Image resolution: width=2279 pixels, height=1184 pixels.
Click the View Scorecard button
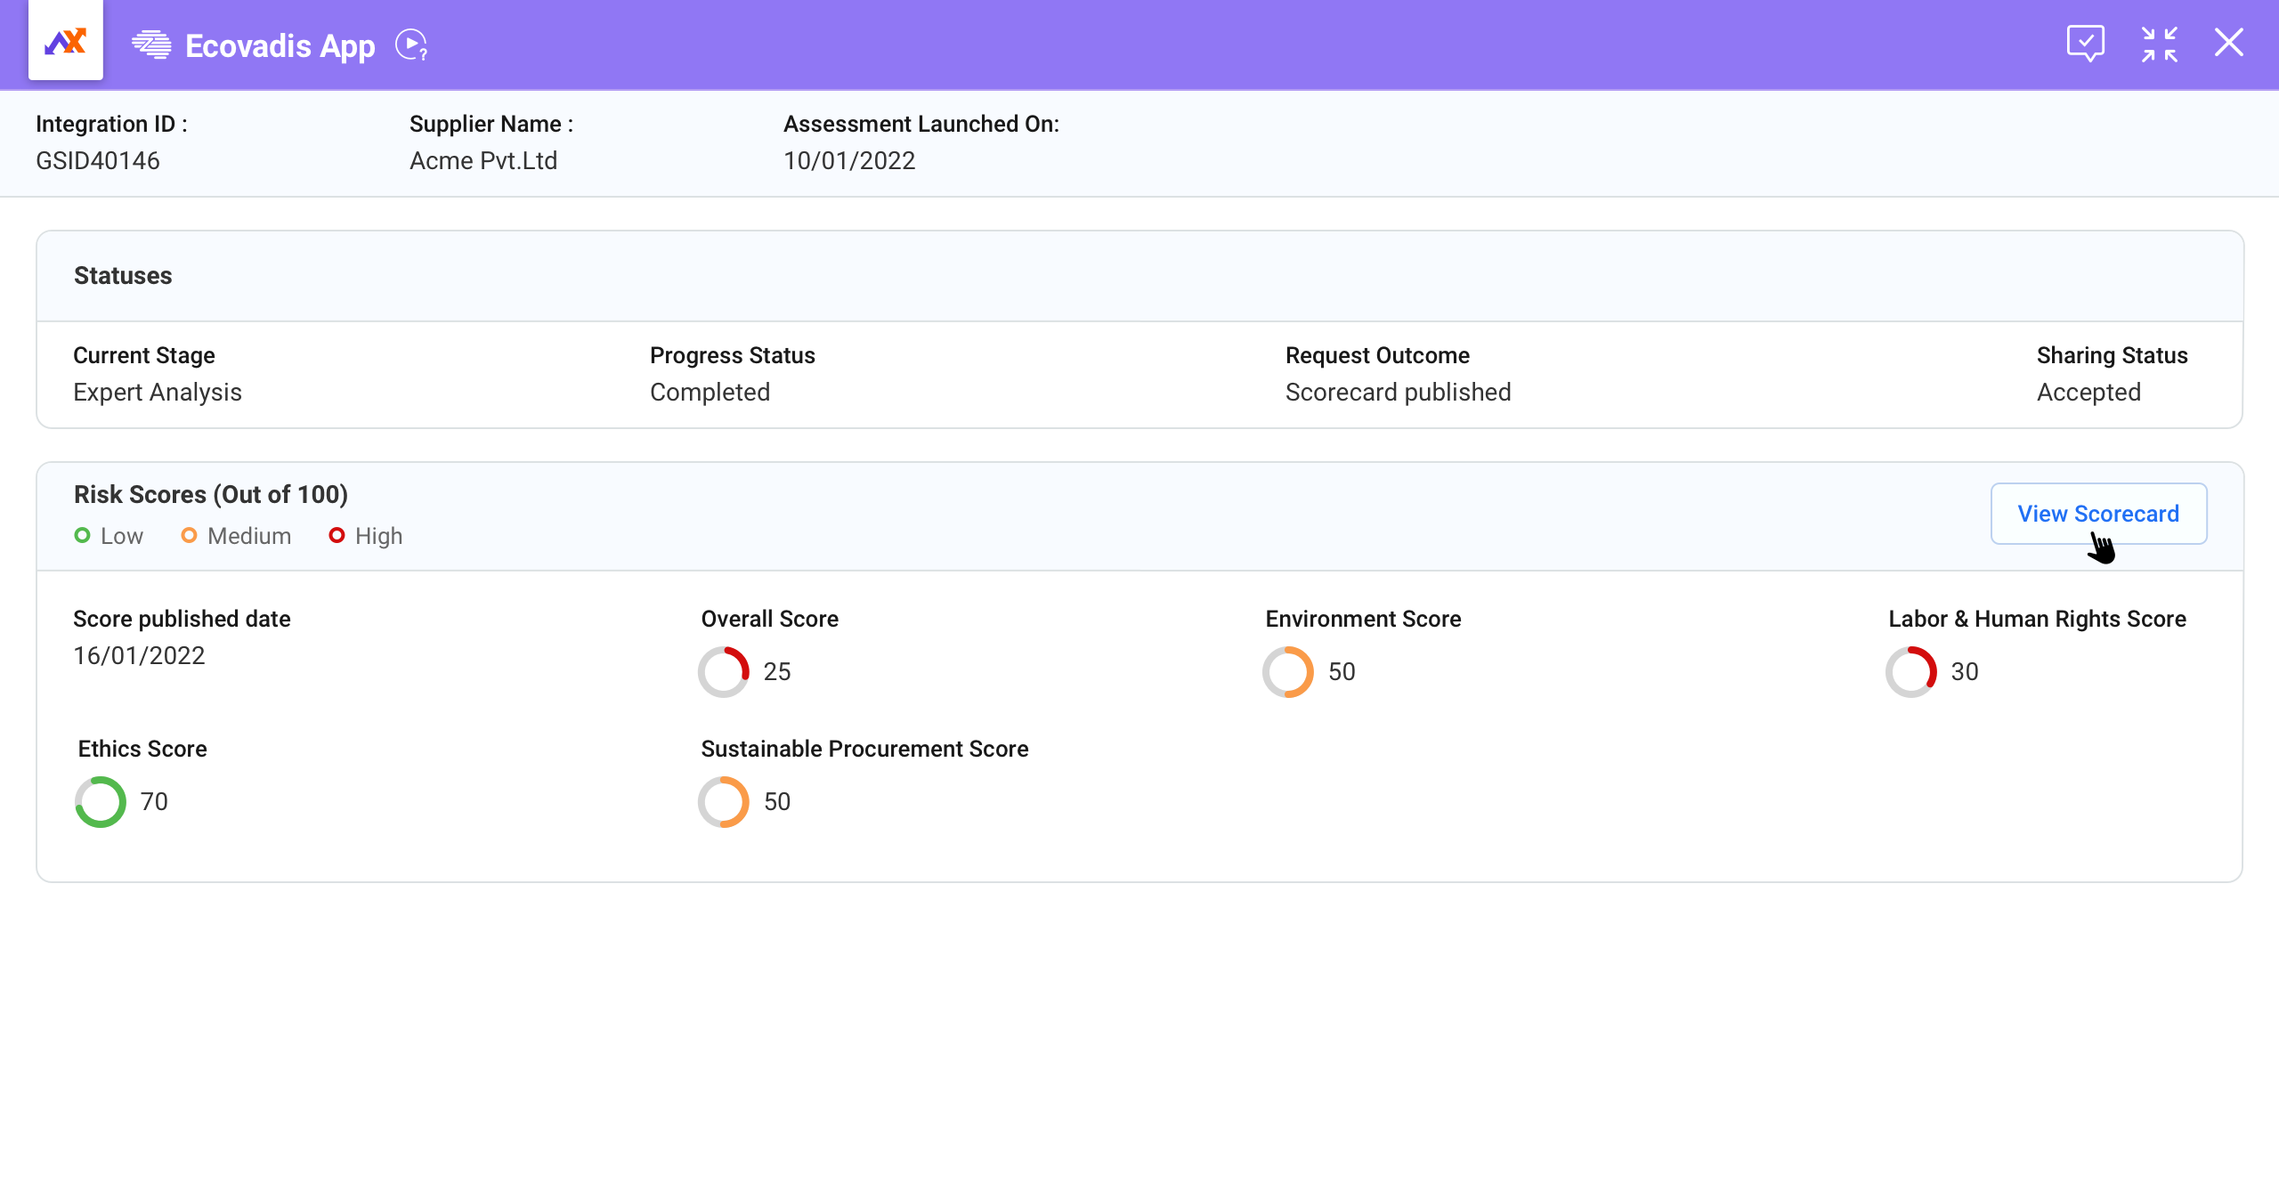[2098, 514]
